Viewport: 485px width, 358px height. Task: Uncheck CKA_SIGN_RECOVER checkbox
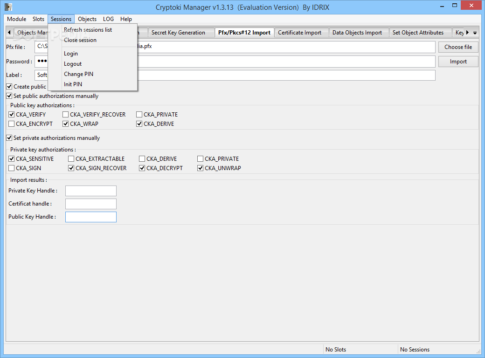pos(71,168)
